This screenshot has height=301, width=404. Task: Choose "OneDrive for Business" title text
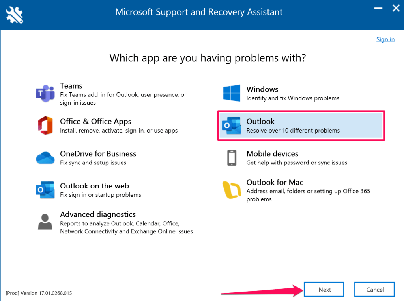(98, 153)
